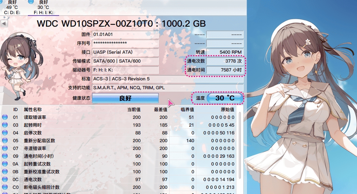Click the first empty ---- field at top right
The image size is (357, 194).
tap(225, 34)
